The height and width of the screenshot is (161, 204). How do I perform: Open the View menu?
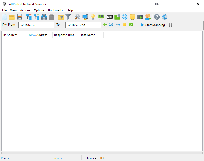click(x=13, y=10)
